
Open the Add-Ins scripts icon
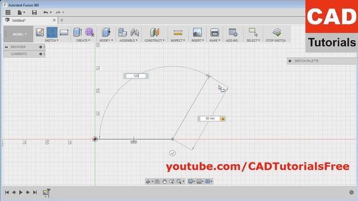click(x=233, y=32)
